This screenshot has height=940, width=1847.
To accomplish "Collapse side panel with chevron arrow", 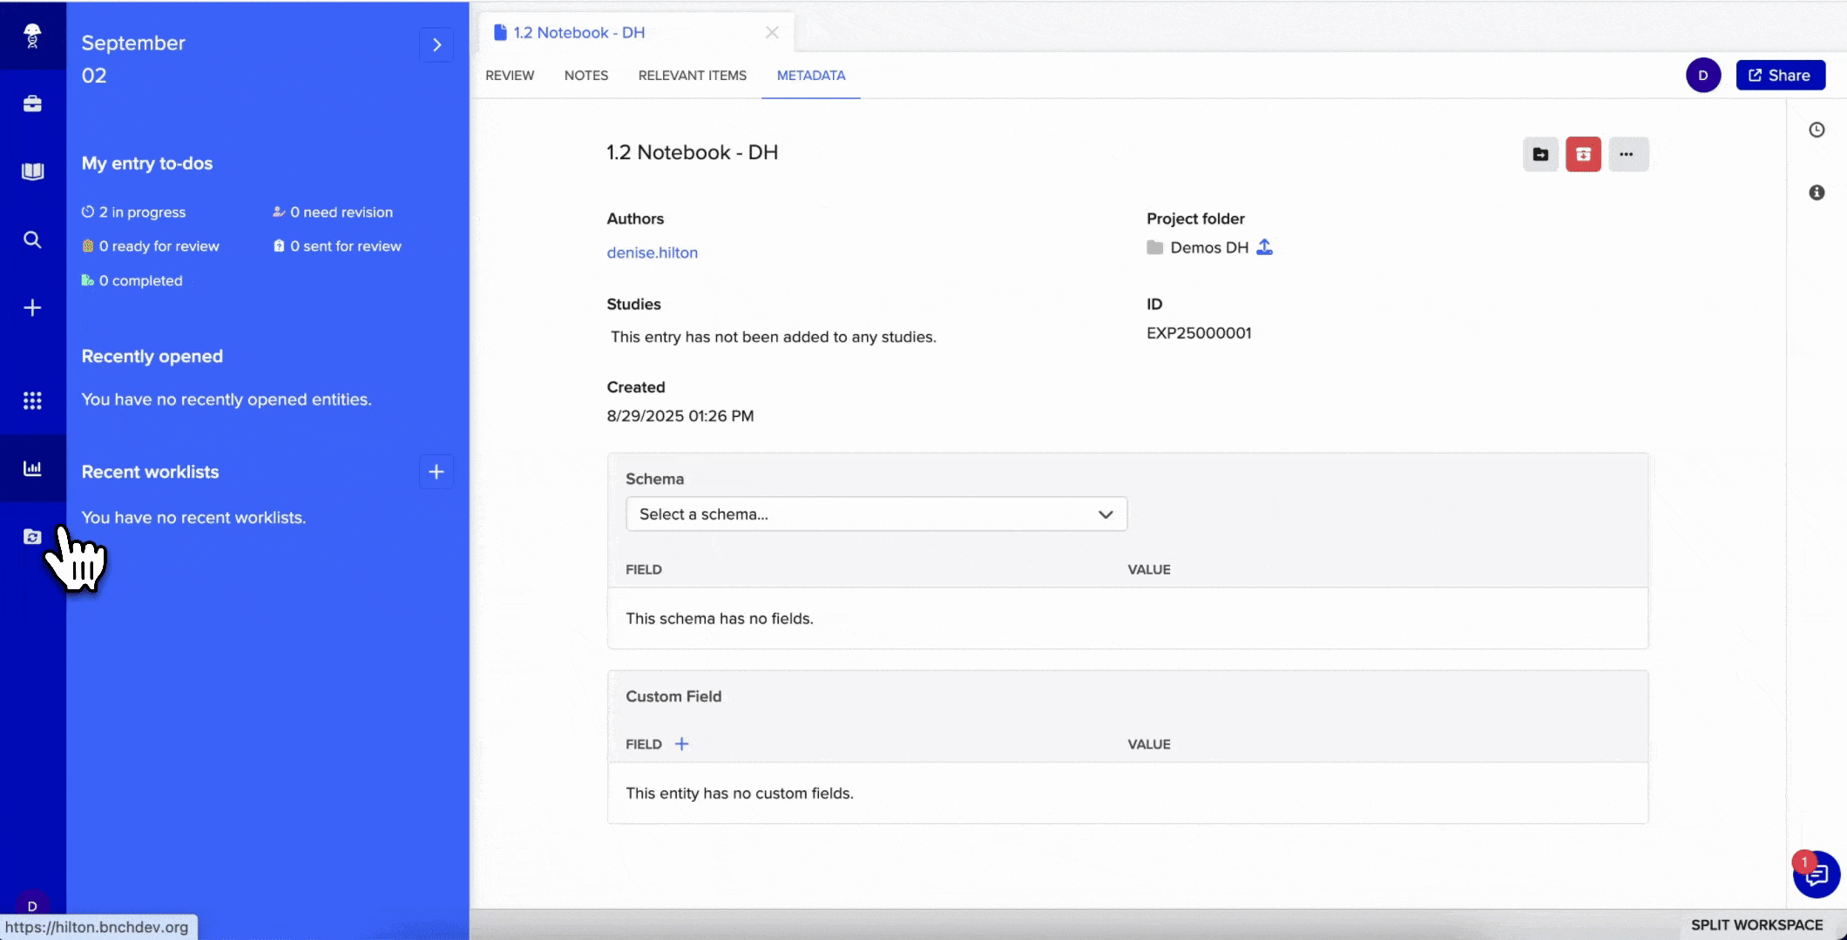I will [x=436, y=44].
